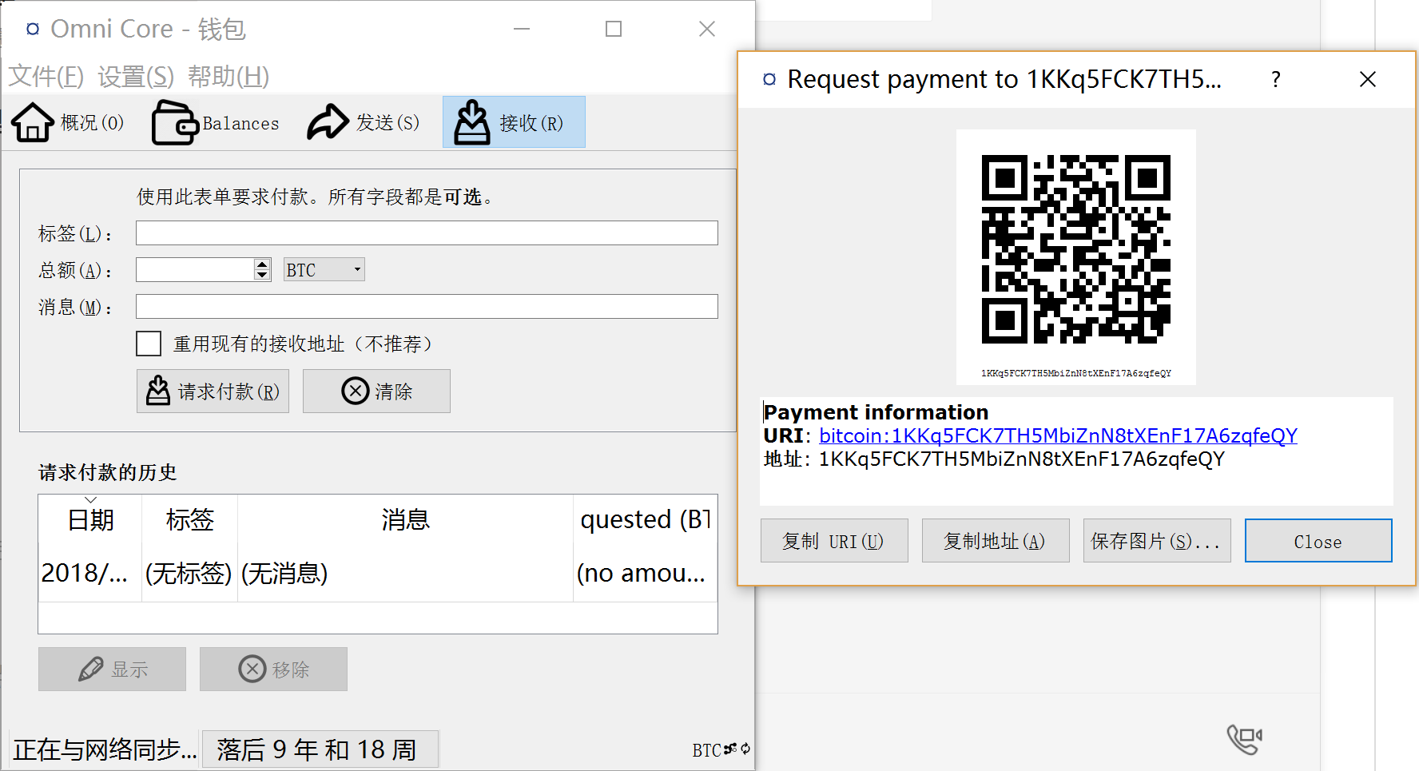Close the Request payment dialog with X
This screenshot has width=1419, height=771.
[1368, 79]
